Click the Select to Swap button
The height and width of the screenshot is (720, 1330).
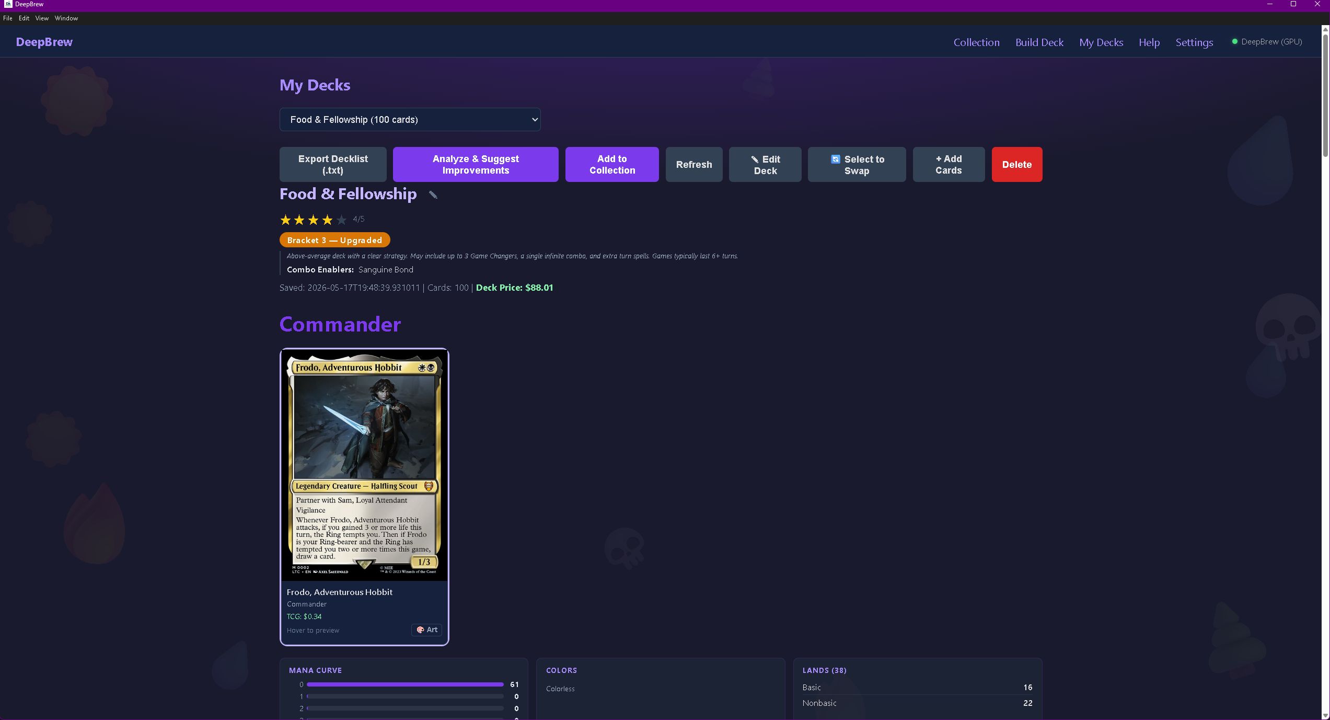857,165
